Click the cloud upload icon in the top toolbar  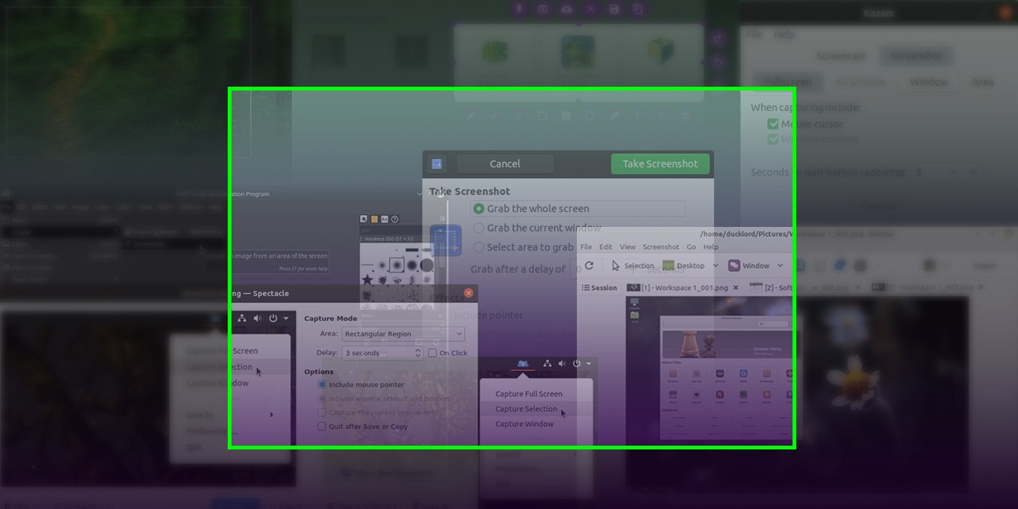(566, 10)
